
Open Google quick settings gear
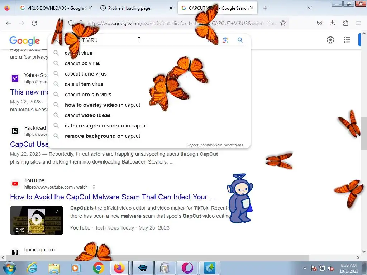coord(330,40)
